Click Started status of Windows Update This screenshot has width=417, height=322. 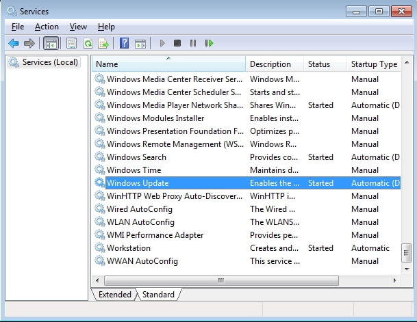[320, 183]
